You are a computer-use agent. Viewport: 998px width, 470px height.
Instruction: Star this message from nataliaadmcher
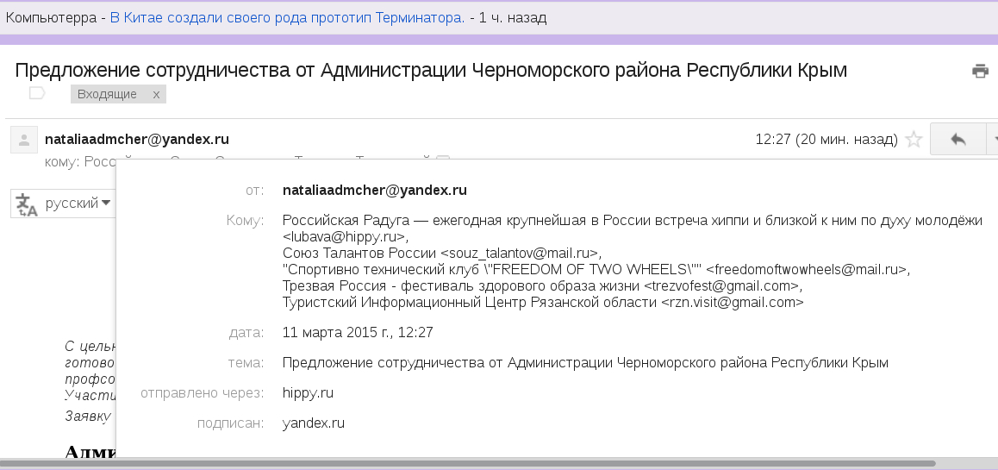pos(914,140)
